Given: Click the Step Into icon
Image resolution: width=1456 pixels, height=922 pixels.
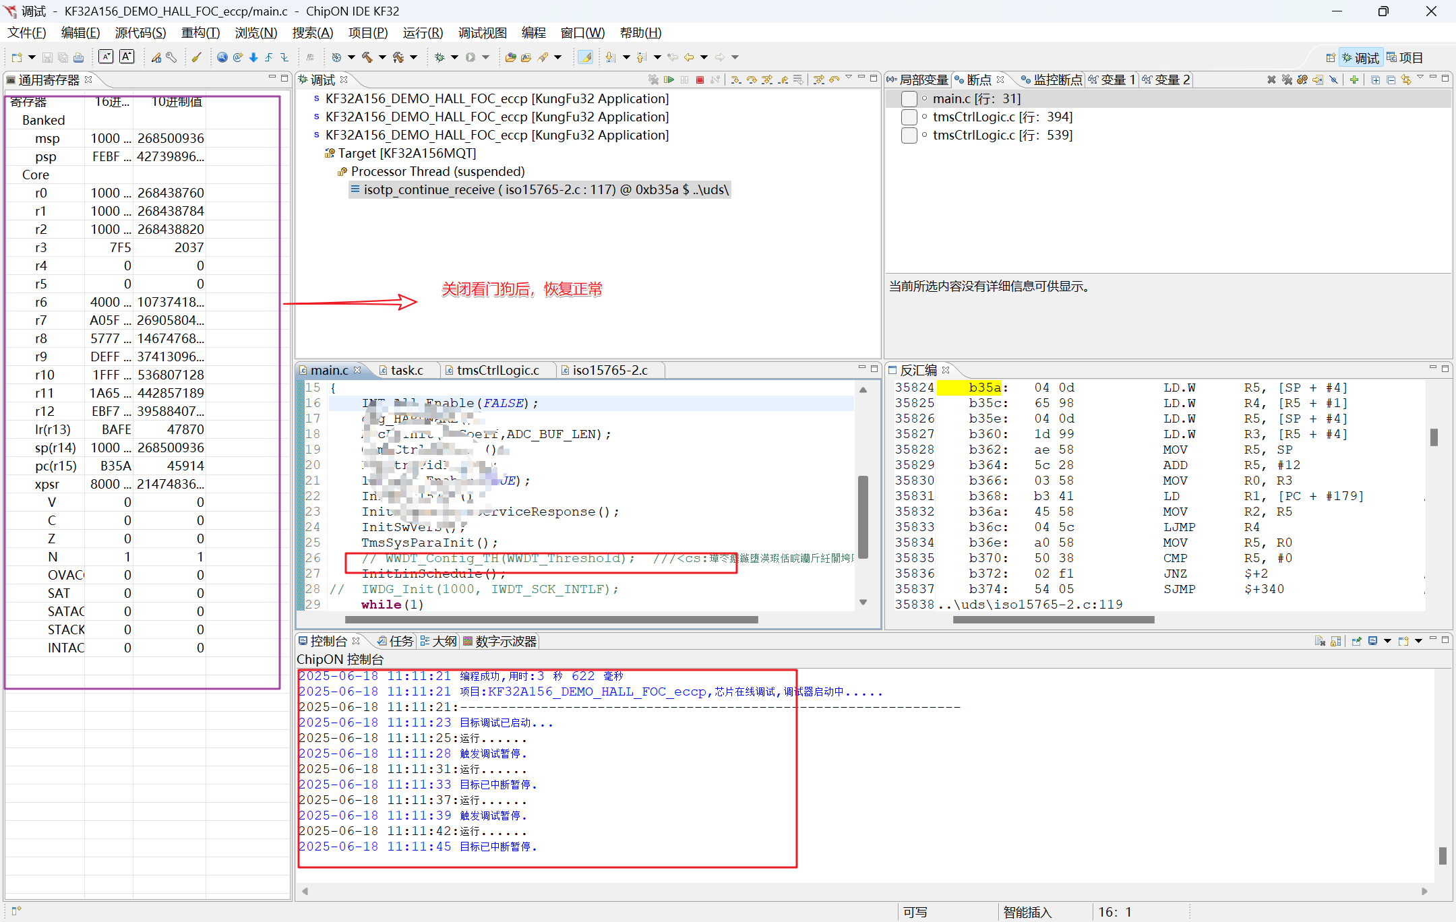Looking at the screenshot, I should (x=736, y=80).
